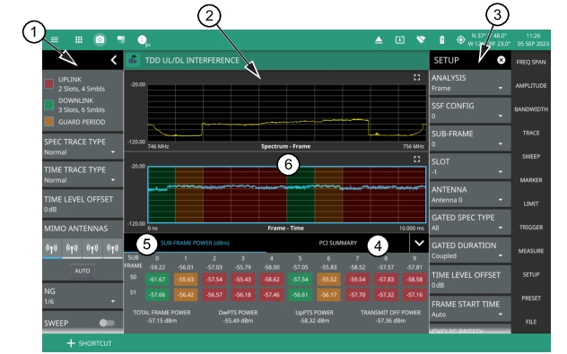This screenshot has height=354, width=567.
Task: Take a screenshot with camera icon
Action: [x=100, y=39]
